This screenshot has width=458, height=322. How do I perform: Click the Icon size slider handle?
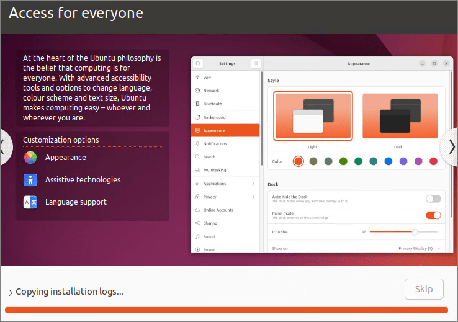pos(415,232)
